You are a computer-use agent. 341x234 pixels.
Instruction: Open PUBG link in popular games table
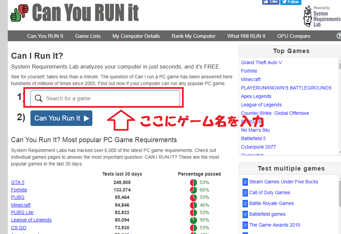tap(18, 198)
